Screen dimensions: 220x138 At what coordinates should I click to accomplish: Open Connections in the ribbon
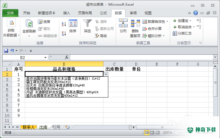[44, 22]
